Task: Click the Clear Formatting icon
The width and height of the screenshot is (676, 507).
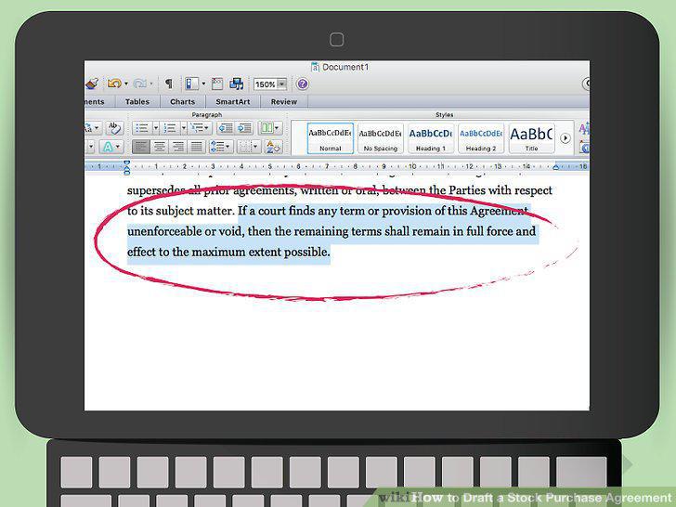Action: pos(115,128)
